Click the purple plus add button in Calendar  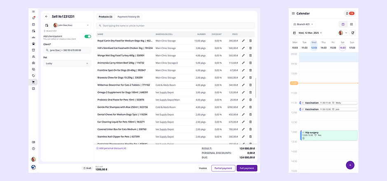click(350, 165)
